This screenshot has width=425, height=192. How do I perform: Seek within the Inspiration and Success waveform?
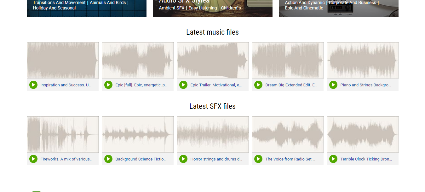[63, 60]
